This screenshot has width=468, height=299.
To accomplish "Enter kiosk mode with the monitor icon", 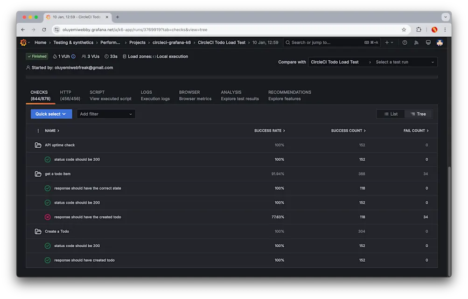I will (x=427, y=42).
